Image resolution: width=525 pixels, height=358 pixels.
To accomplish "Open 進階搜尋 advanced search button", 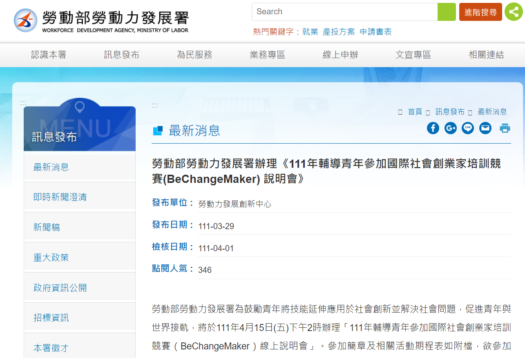I will click(x=480, y=12).
